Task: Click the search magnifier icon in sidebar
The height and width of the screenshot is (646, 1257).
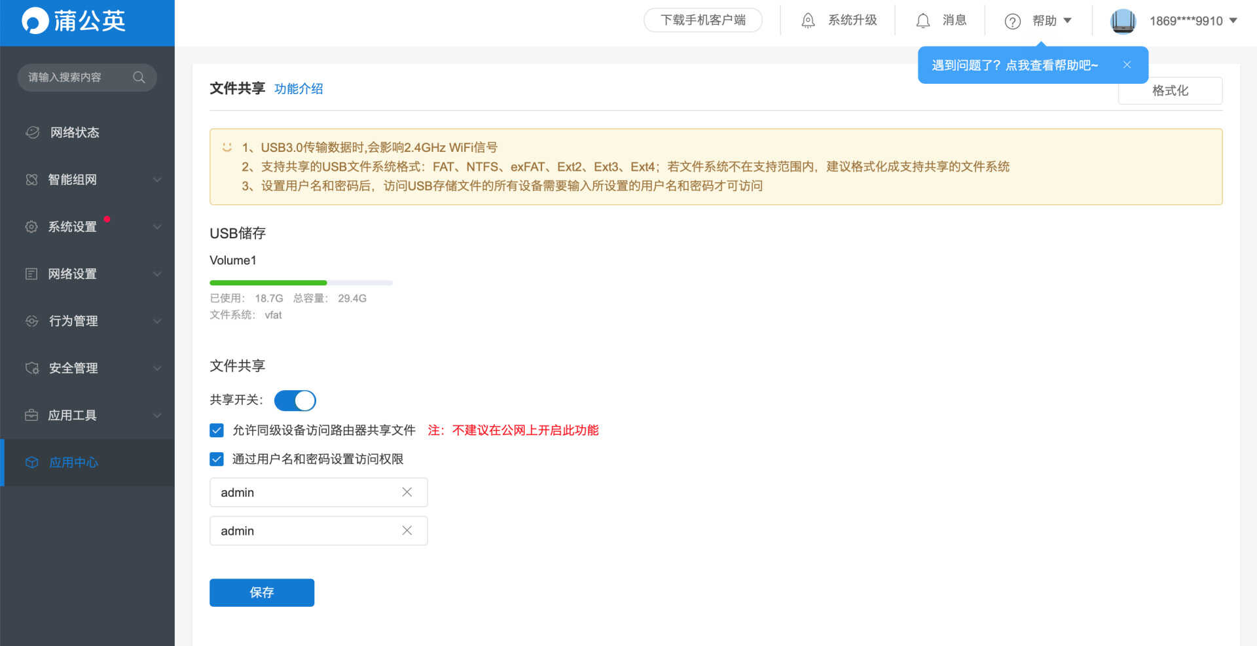Action: 139,77
